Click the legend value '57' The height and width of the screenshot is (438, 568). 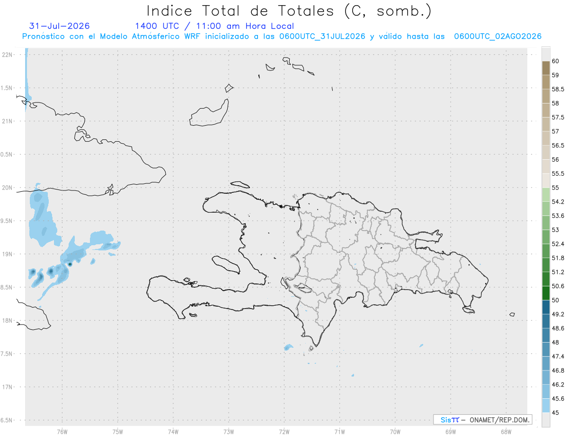tap(556, 131)
